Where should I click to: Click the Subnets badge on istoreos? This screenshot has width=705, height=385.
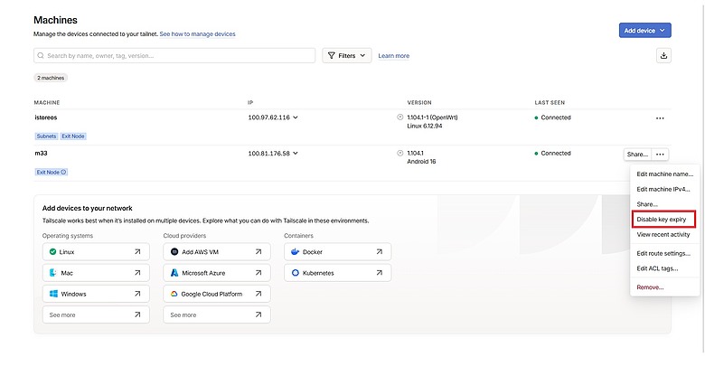[x=46, y=136]
